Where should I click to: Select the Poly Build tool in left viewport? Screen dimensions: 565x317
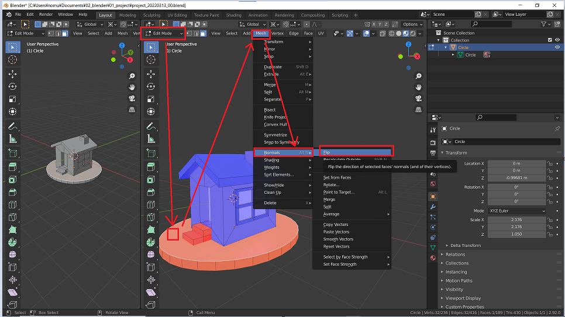[13, 229]
